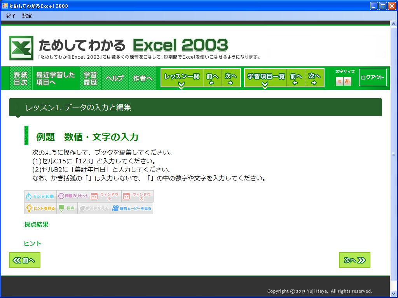
Task: Open 表紙目次 navigation tab
Action: click(x=21, y=78)
